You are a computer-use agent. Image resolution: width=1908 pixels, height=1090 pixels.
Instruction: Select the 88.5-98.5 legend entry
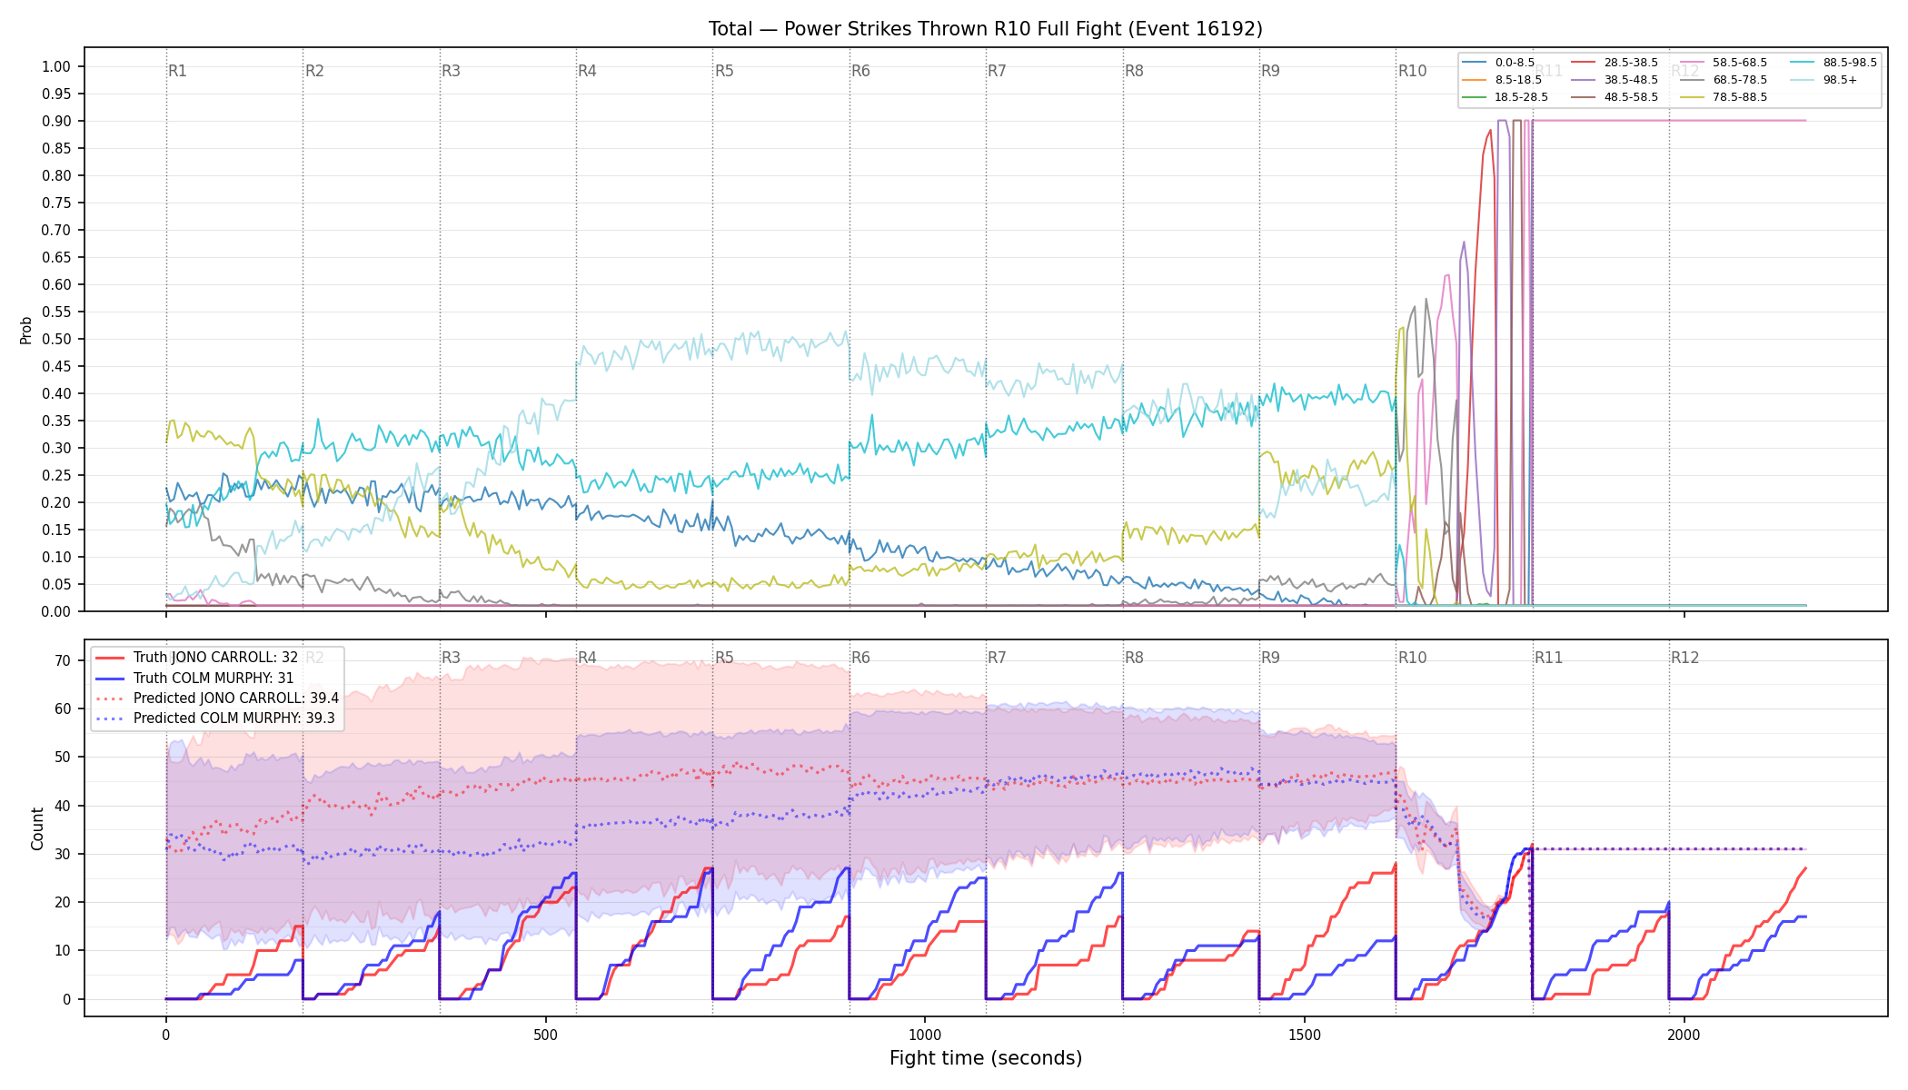point(1833,63)
